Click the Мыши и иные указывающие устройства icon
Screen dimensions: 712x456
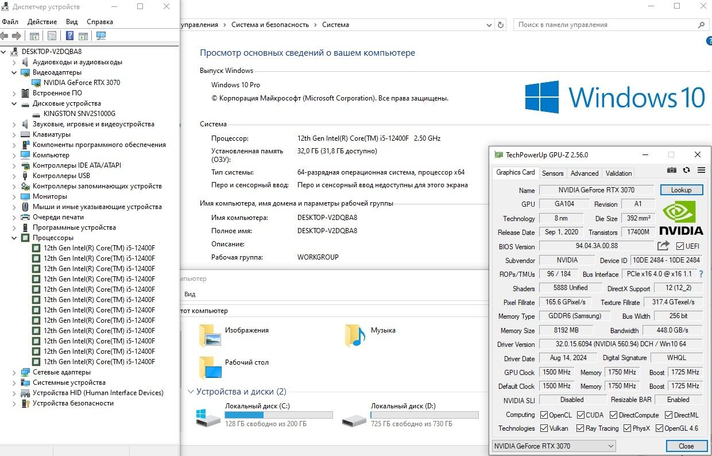pos(25,207)
